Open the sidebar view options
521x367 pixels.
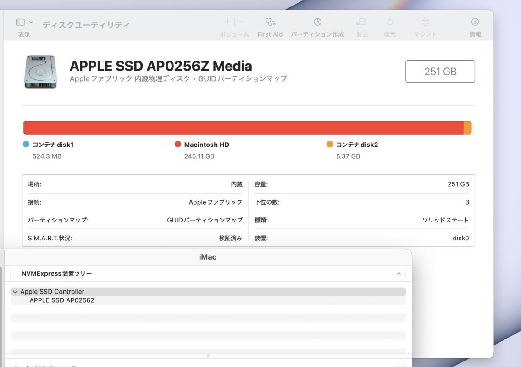pos(20,22)
